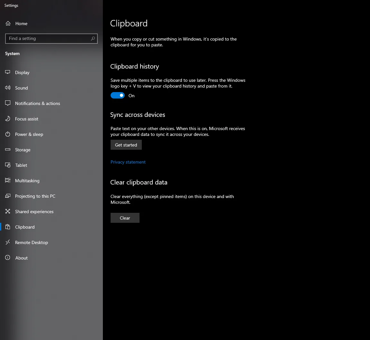
Task: Click the Projecting to this PC icon
Action: pos(8,196)
